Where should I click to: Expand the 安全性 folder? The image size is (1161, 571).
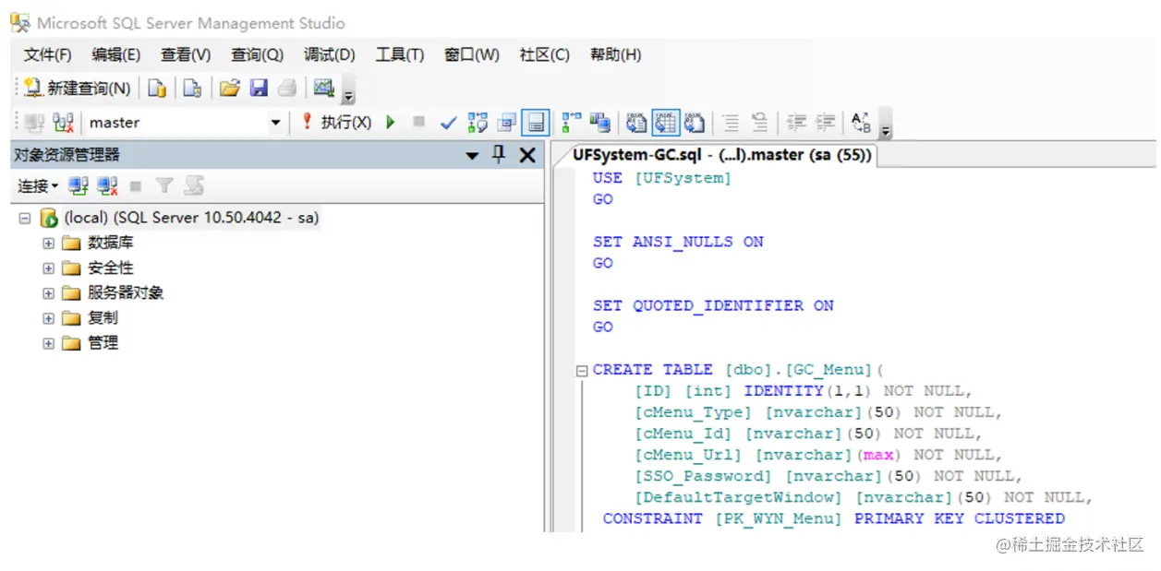click(x=48, y=268)
